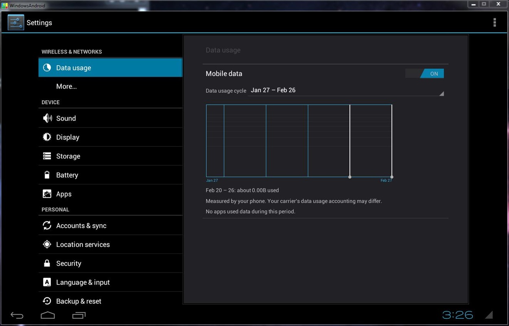
Task: Open the Data usage cycle dropdown
Action: 346,90
